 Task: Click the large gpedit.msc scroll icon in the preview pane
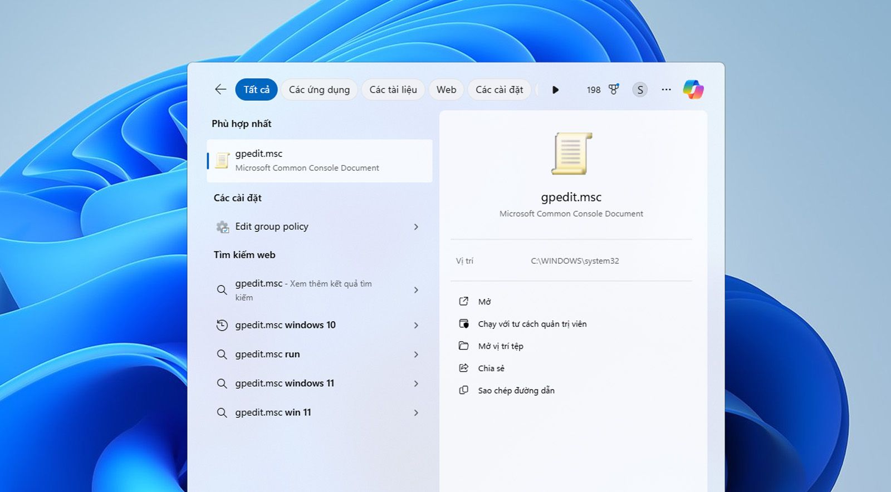click(571, 154)
